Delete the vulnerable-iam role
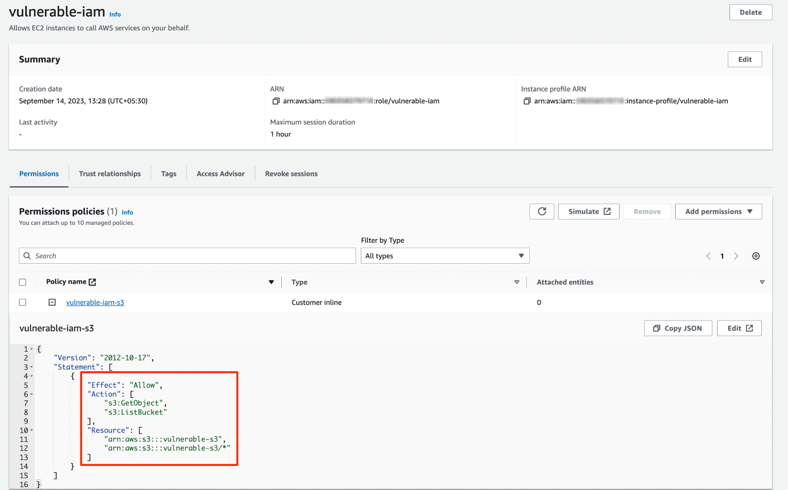 (750, 12)
